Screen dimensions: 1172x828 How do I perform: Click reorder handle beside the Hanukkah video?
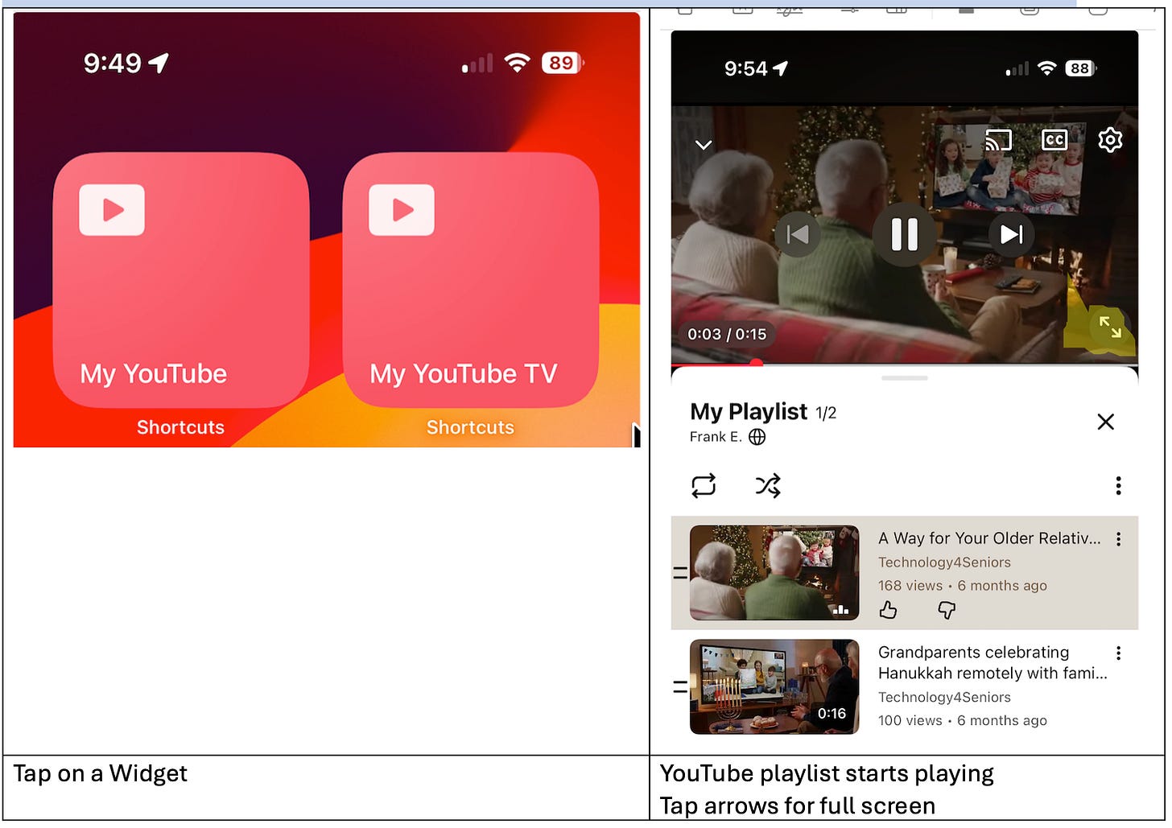[680, 687]
